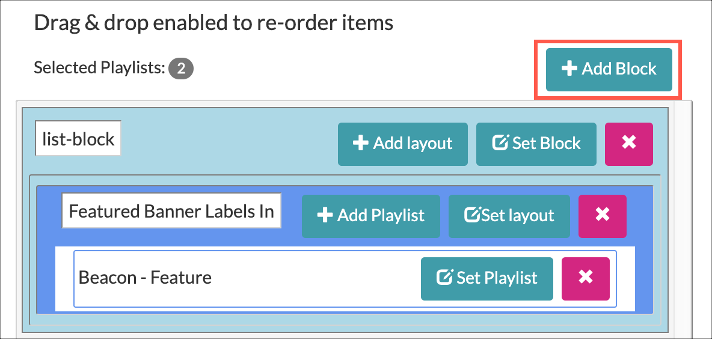Edit the Featured Banner Labels In field
The width and height of the screenshot is (712, 339).
point(171,210)
